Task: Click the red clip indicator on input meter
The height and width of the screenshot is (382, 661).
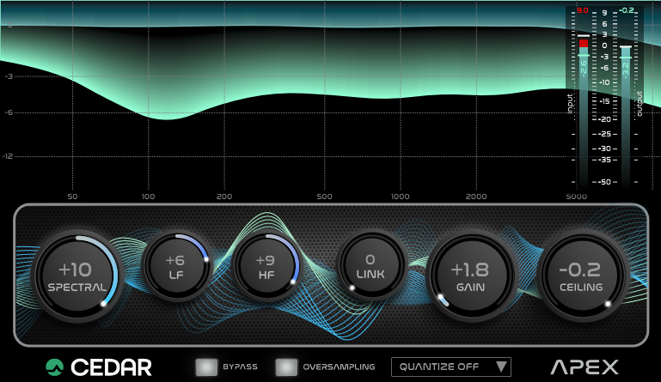Action: [x=584, y=41]
